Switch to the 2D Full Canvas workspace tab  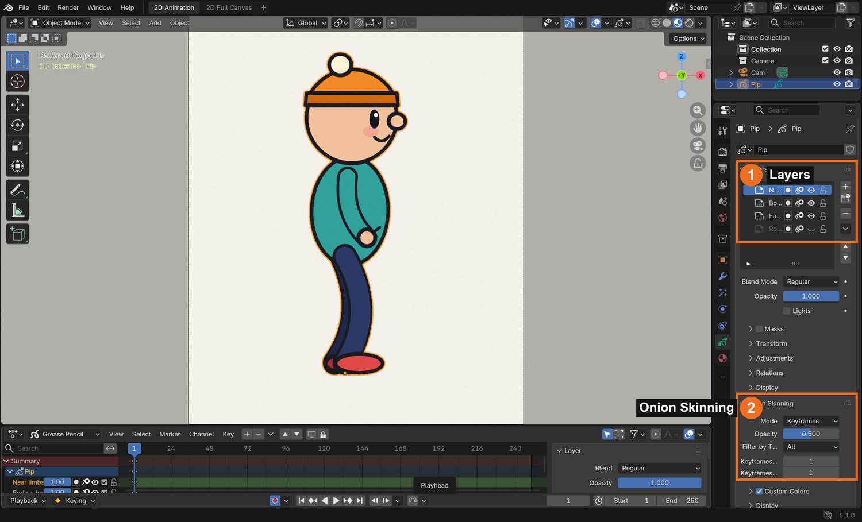[229, 7]
